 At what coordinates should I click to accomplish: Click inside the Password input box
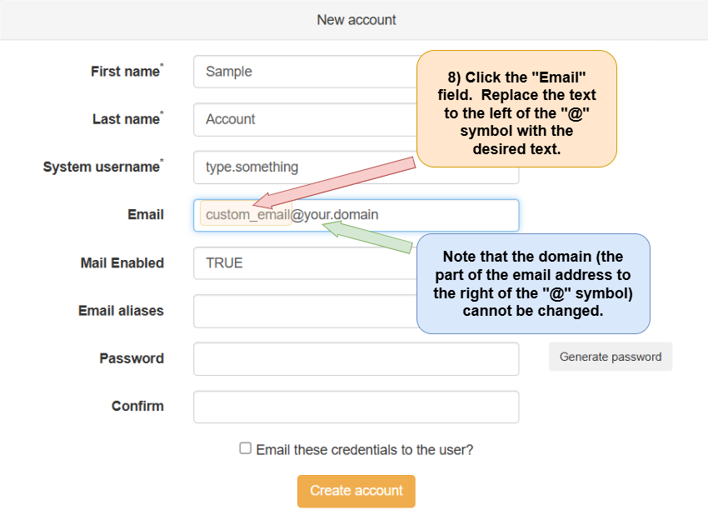point(356,358)
